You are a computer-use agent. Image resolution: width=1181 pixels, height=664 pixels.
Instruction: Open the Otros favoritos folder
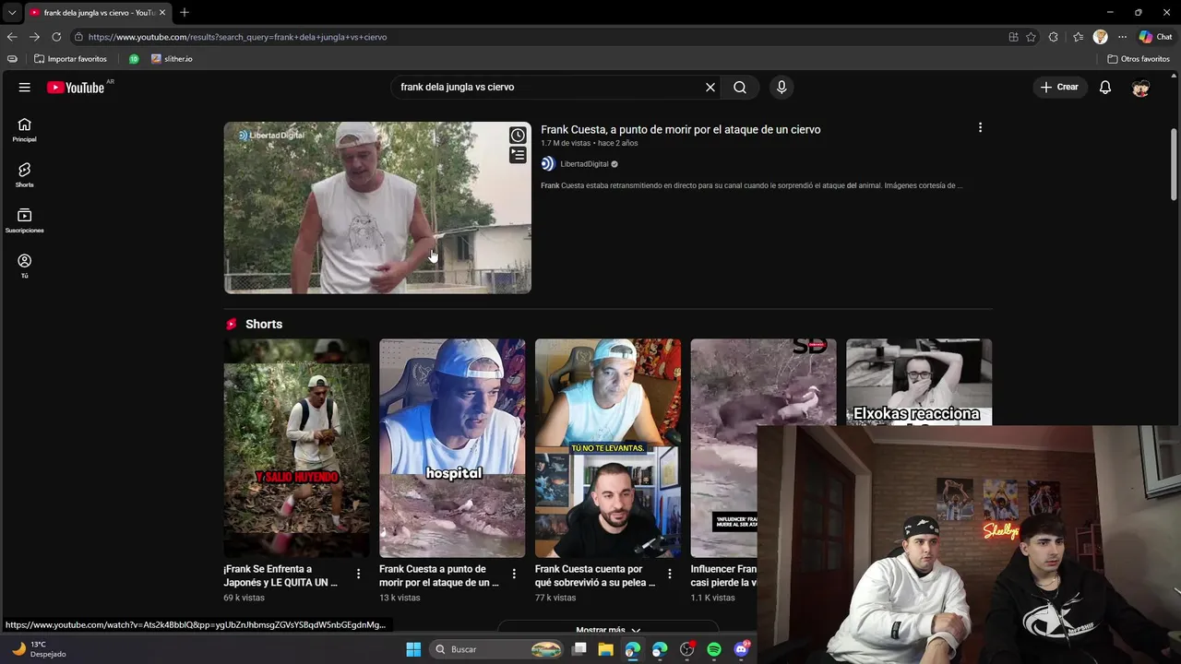pos(1139,59)
